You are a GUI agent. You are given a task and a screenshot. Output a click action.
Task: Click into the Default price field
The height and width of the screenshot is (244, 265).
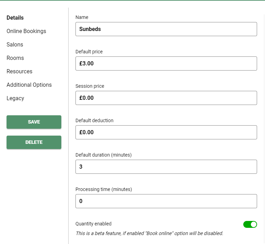166,63
